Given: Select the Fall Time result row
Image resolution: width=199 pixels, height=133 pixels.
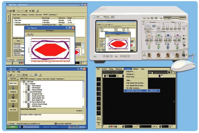Looking at the screenshot, I should click(49, 22).
